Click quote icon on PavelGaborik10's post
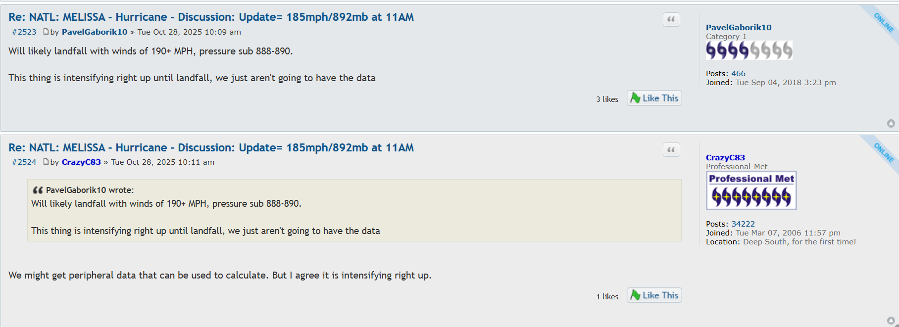Screen dimensions: 899x327 (671, 19)
